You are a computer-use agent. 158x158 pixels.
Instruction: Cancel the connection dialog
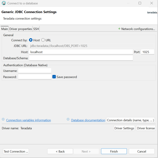(142, 151)
